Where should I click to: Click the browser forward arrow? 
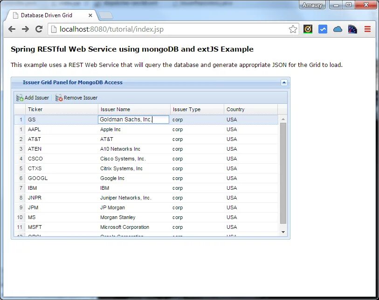pos(25,29)
